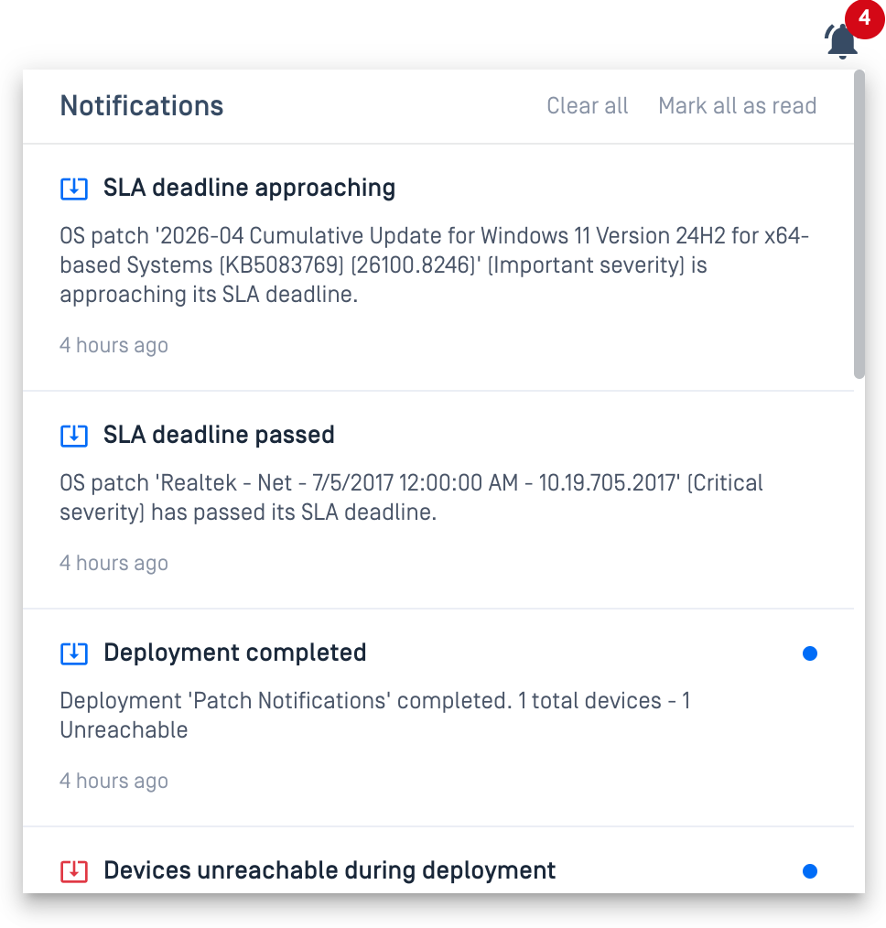Image resolution: width=886 pixels, height=928 pixels.
Task: Click the Notifications panel heading
Action: pos(142,106)
